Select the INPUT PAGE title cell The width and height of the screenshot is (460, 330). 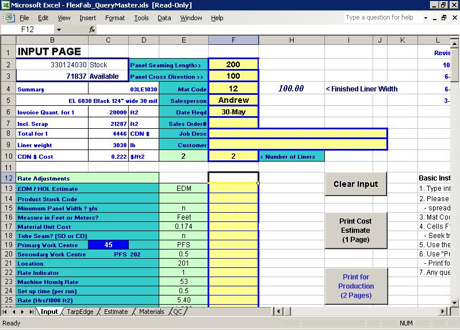tap(52, 52)
